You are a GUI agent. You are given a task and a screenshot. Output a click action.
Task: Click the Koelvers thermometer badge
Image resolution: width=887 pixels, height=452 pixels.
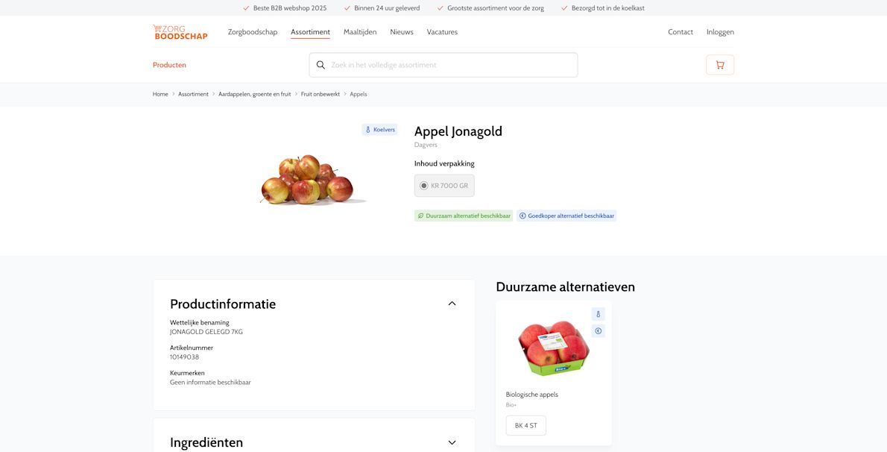(379, 128)
